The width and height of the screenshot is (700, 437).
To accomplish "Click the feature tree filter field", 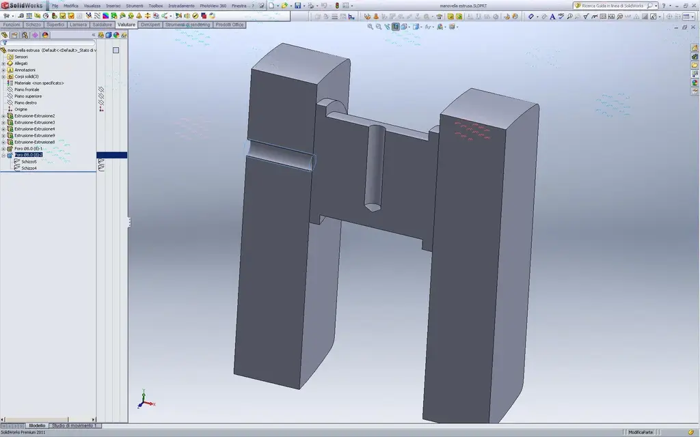I will coord(48,43).
